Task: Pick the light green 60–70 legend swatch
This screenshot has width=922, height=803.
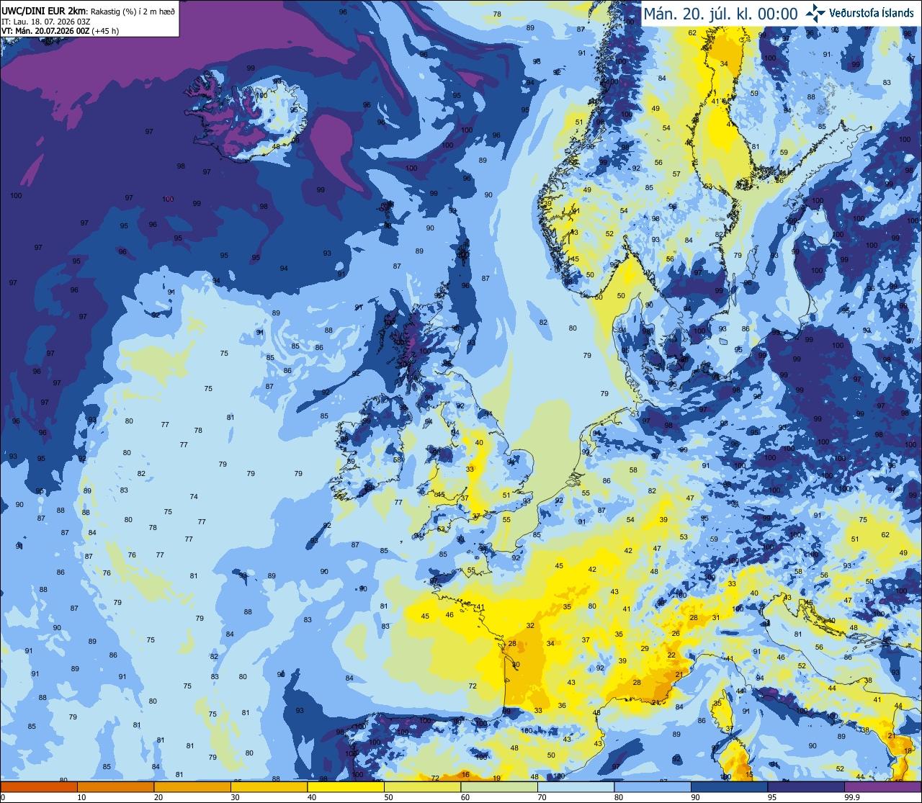Action: pyautogui.click(x=499, y=786)
